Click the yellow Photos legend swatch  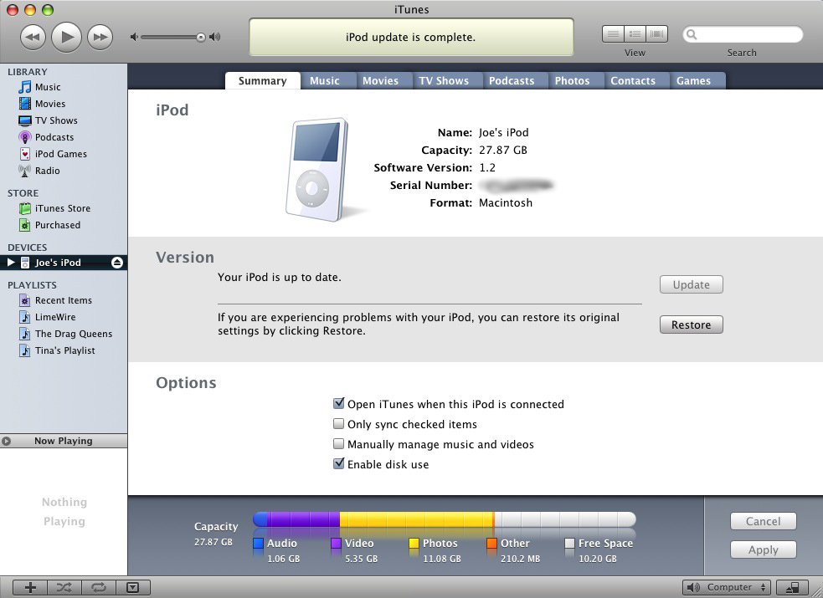tap(414, 544)
